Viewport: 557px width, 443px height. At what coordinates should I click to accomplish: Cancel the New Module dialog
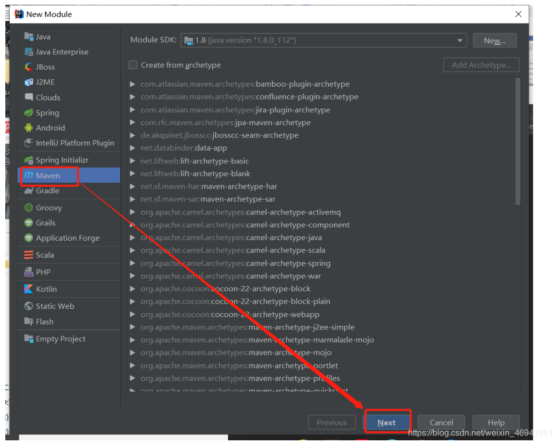441,422
